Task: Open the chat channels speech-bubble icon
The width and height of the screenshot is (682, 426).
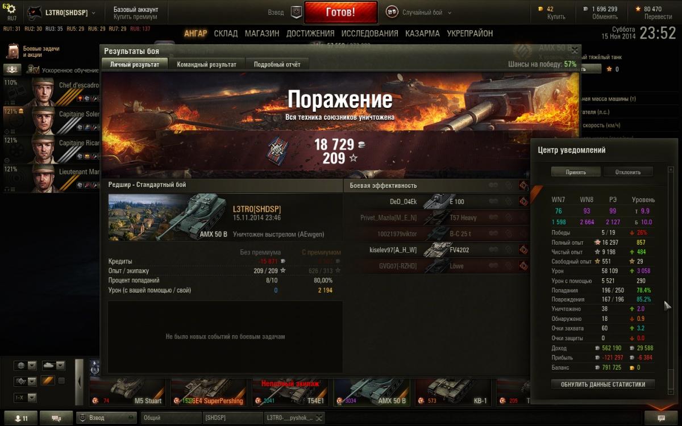Action: click(x=57, y=418)
